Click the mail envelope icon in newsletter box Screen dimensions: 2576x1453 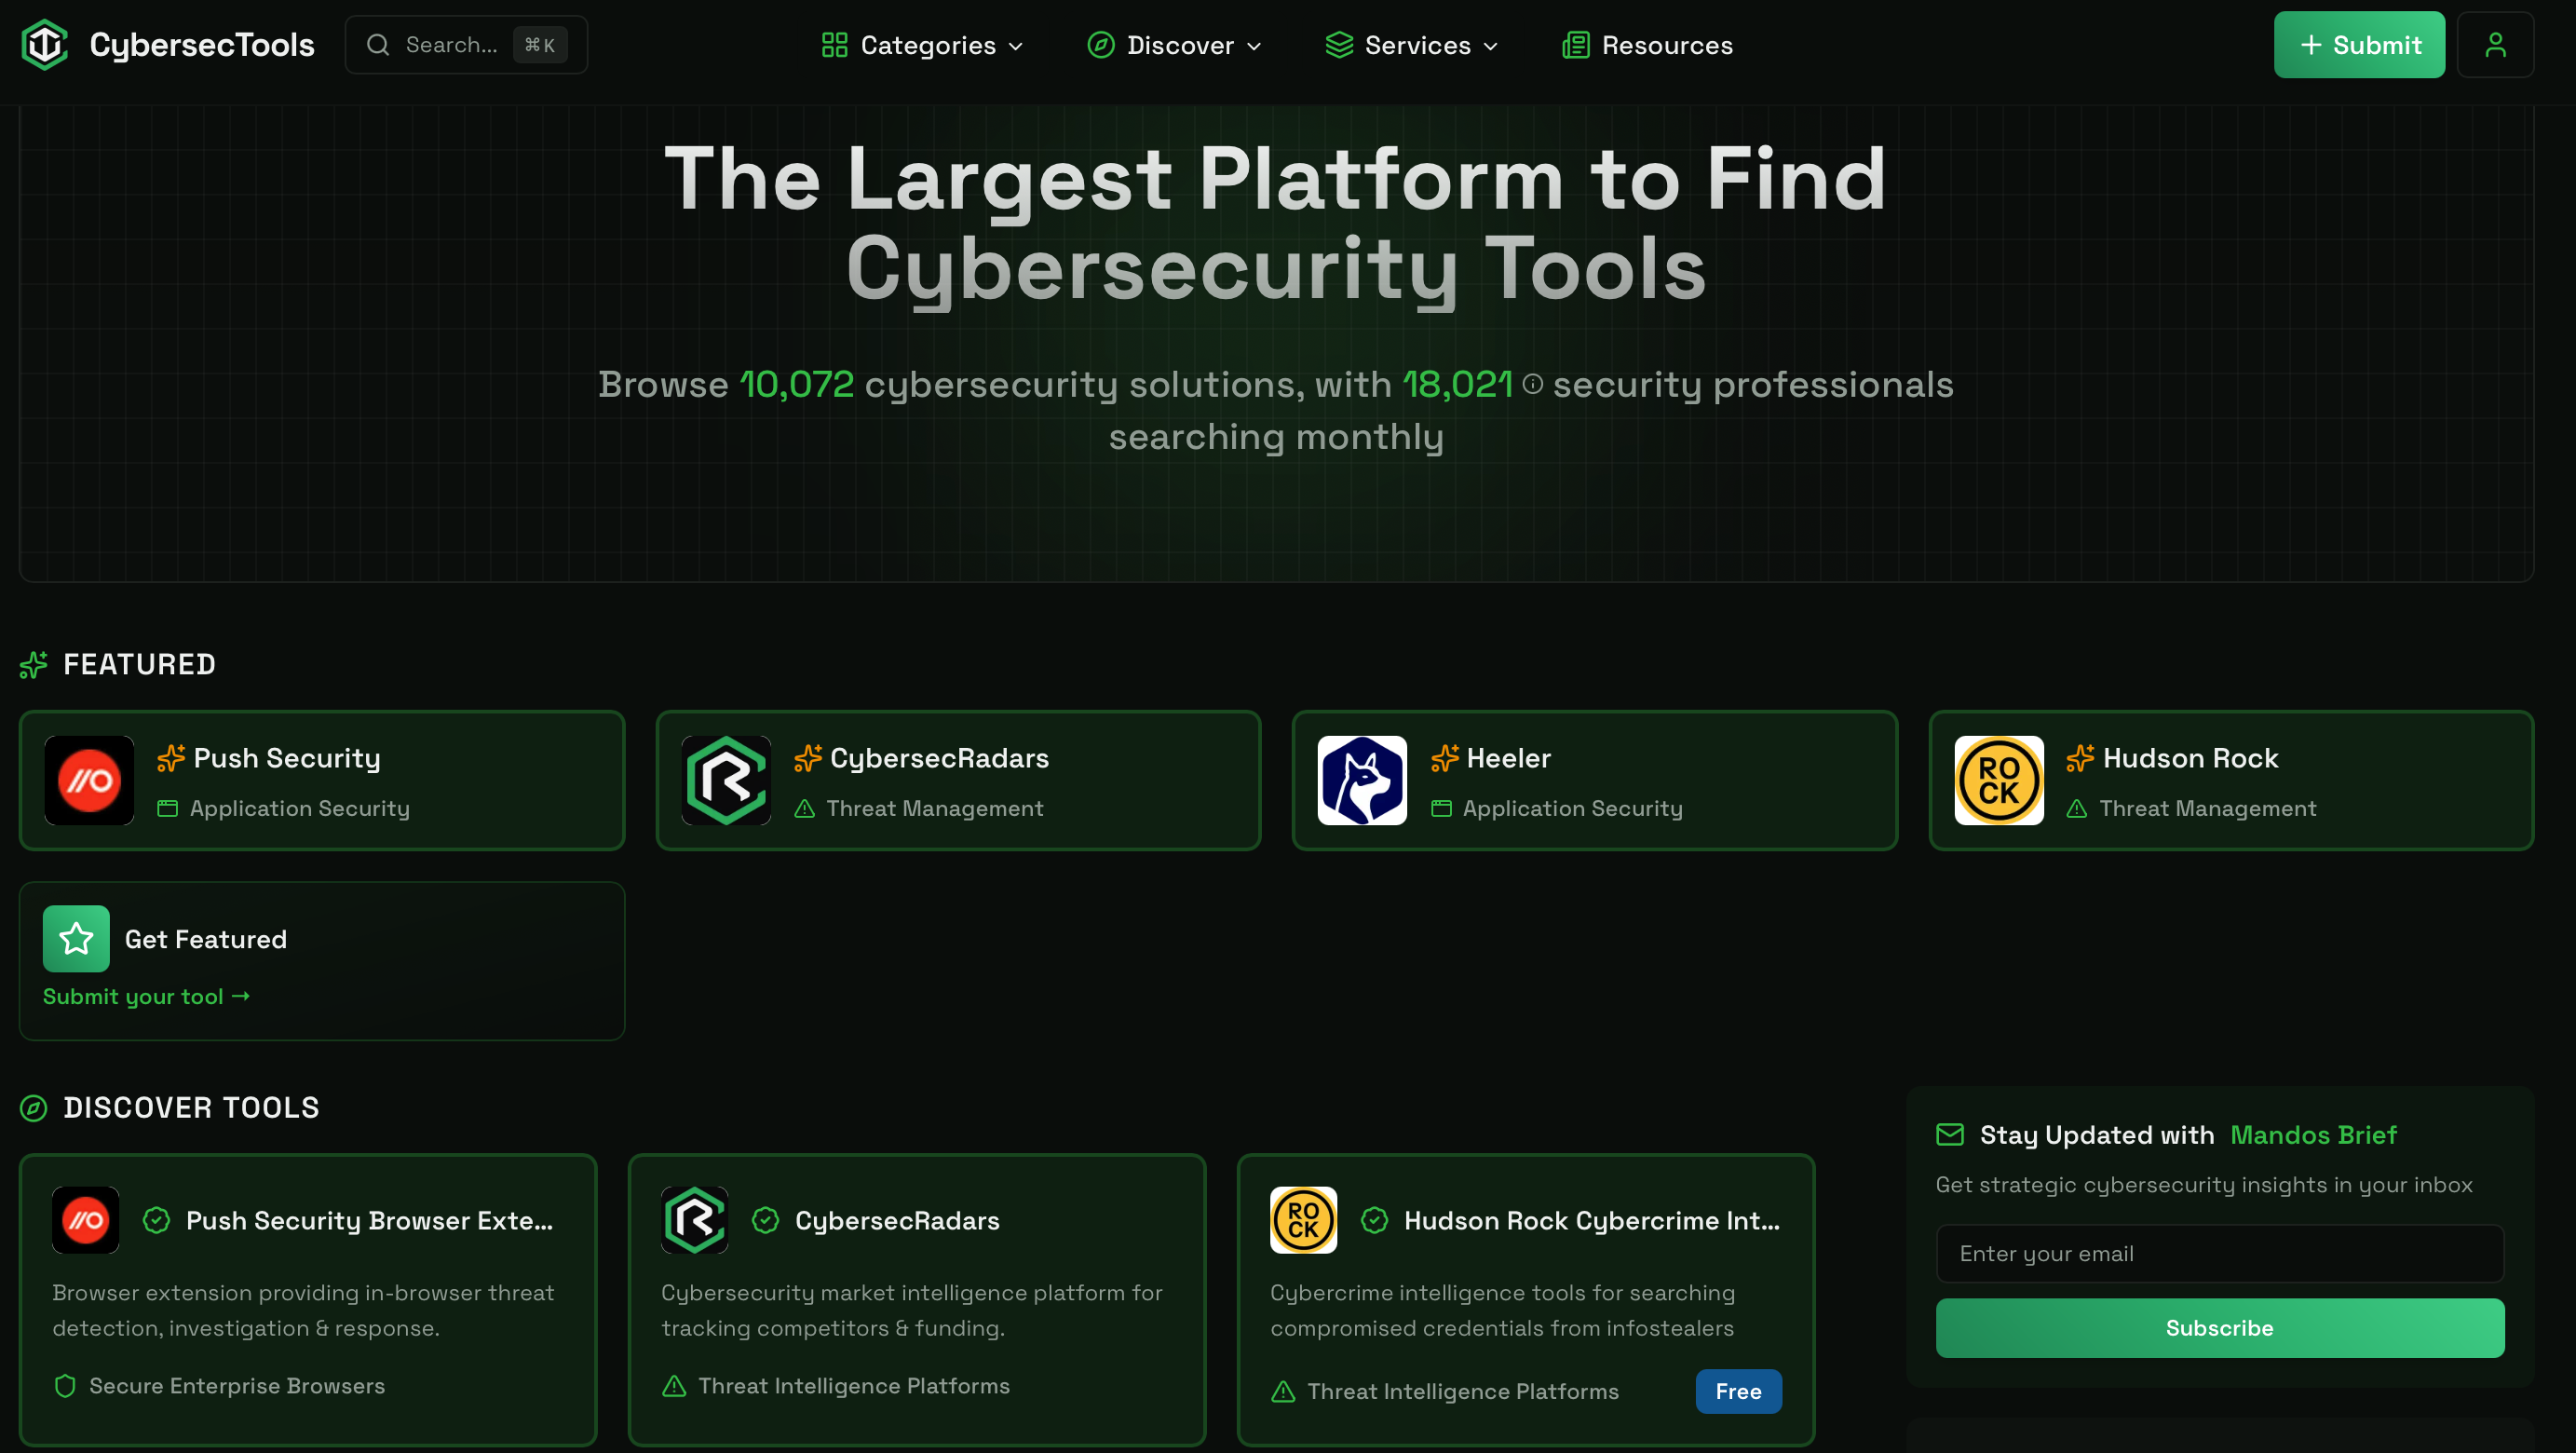point(1950,1134)
